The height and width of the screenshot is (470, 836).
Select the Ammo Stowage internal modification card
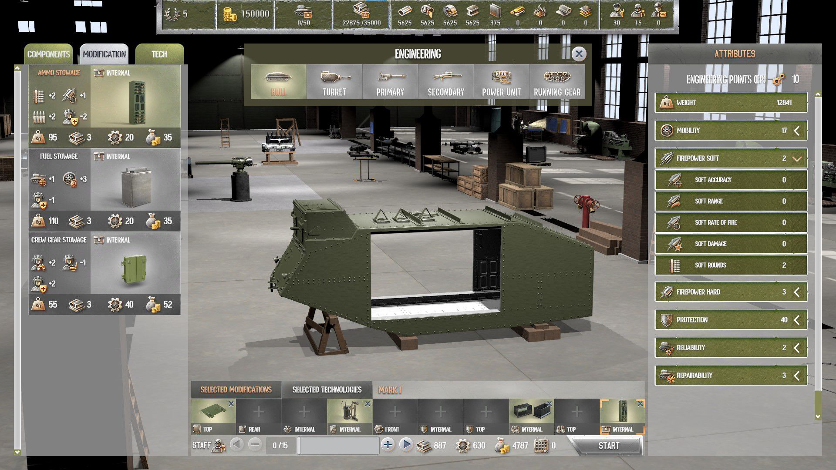(104, 106)
